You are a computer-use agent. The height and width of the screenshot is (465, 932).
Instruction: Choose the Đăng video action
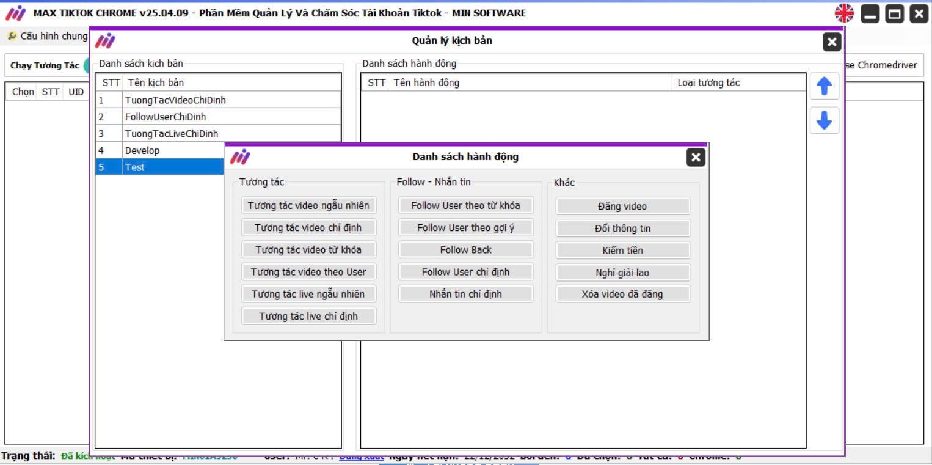[622, 206]
